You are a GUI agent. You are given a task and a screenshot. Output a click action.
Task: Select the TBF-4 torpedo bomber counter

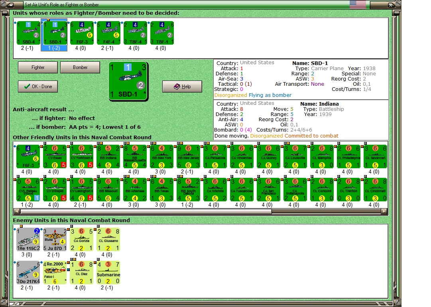(x=135, y=33)
